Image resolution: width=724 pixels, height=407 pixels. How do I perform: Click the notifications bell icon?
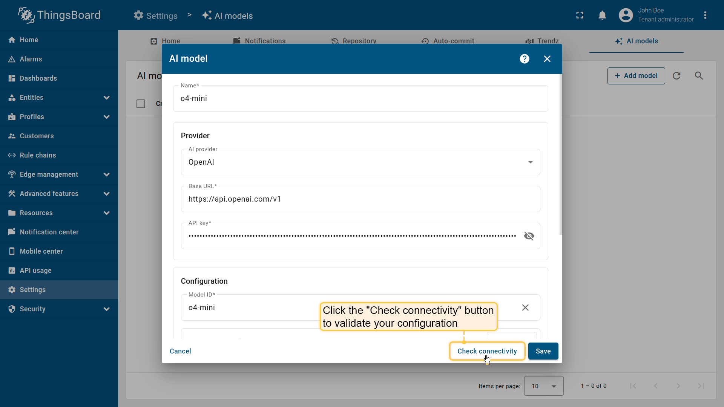[x=602, y=15]
